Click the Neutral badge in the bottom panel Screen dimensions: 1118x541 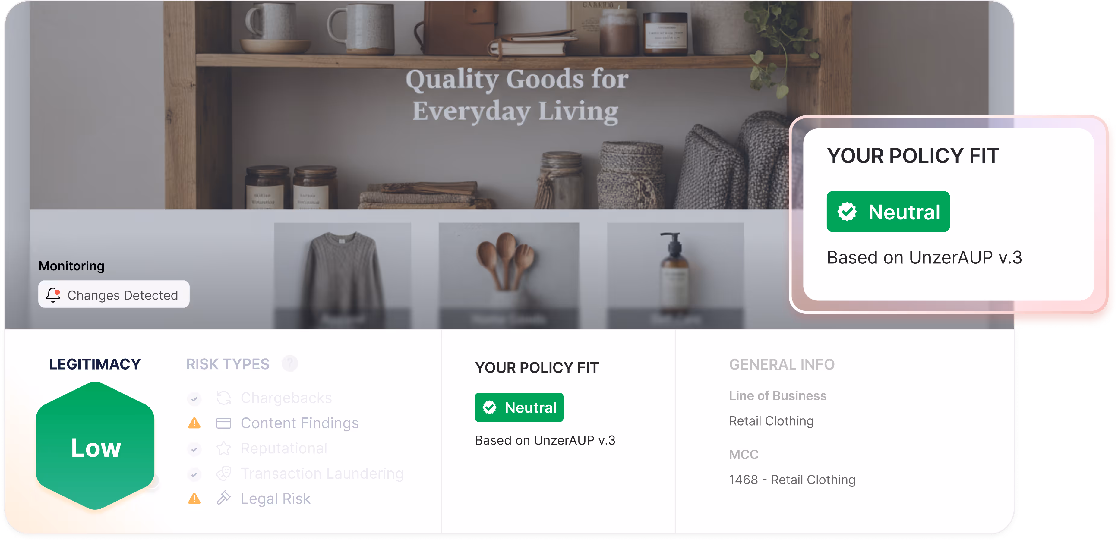[519, 407]
